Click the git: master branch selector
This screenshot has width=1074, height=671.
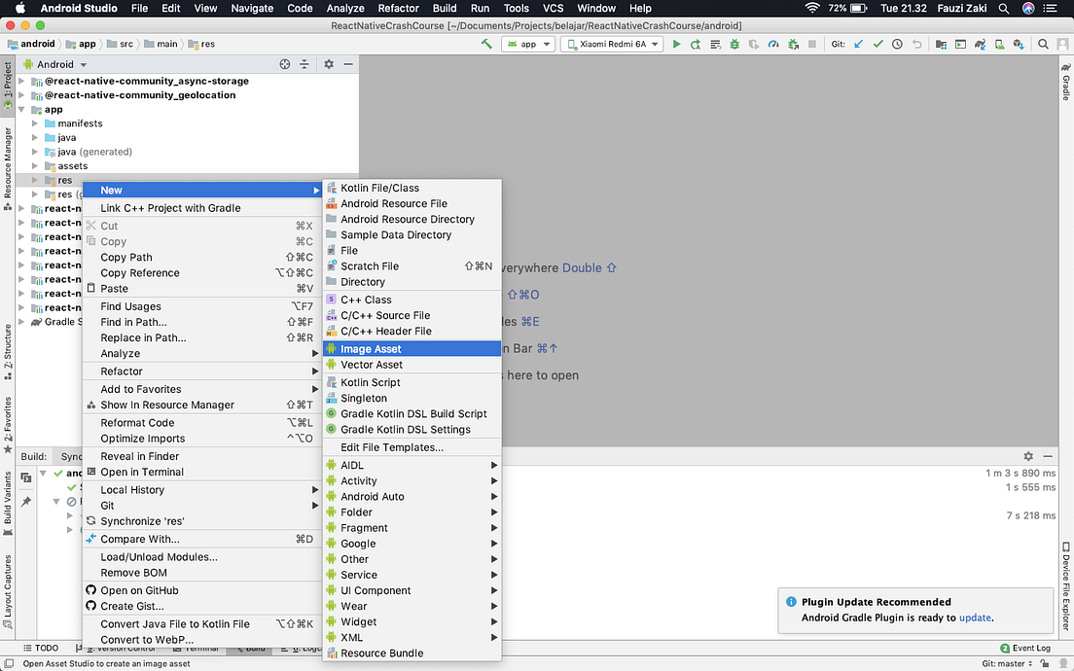[1007, 662]
